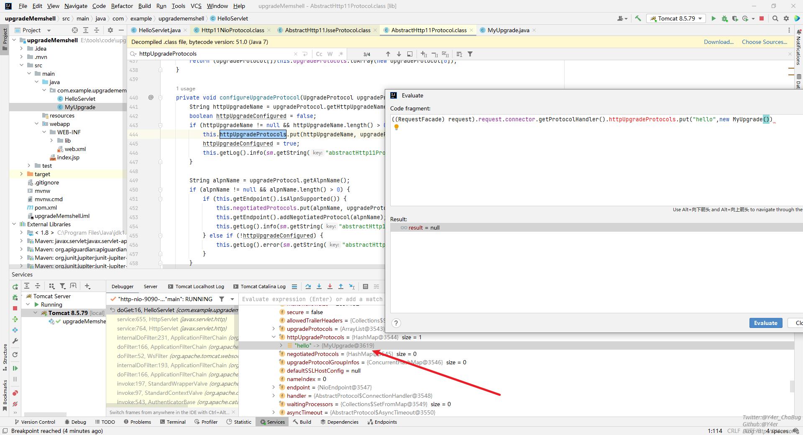Viewport: 803px width, 435px height.
Task: Stop the running Tomcat with red square
Action: (762, 18)
